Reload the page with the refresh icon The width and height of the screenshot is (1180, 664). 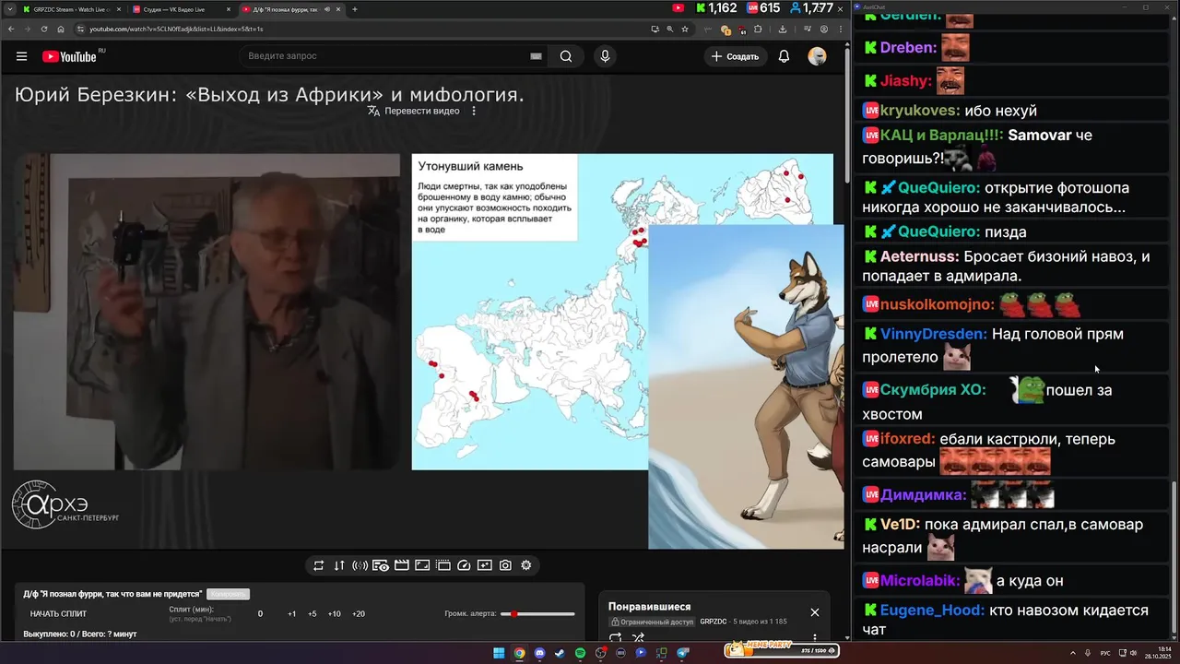tap(43, 29)
